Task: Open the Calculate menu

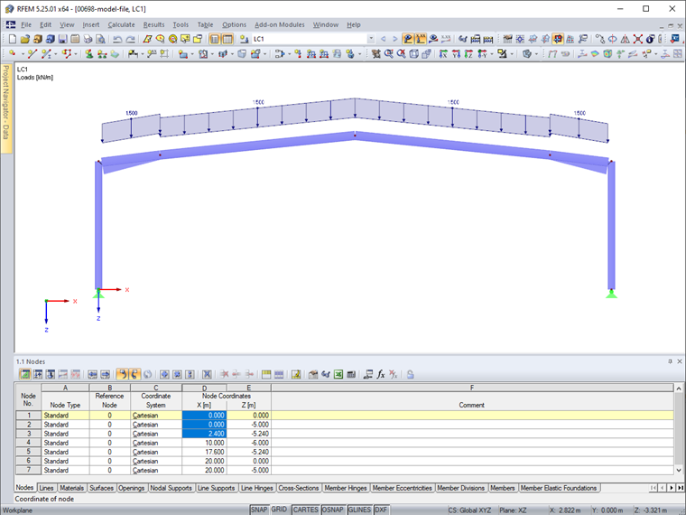Action: point(121,25)
